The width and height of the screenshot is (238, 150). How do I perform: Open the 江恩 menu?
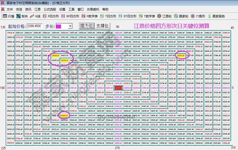point(37,9)
